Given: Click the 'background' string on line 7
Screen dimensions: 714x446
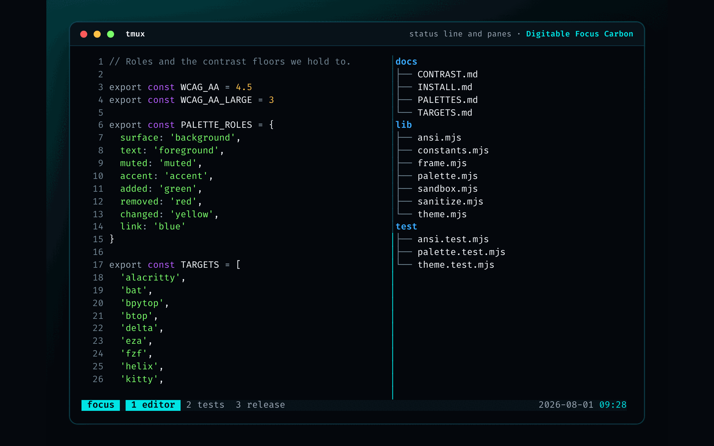Looking at the screenshot, I should pos(203,138).
